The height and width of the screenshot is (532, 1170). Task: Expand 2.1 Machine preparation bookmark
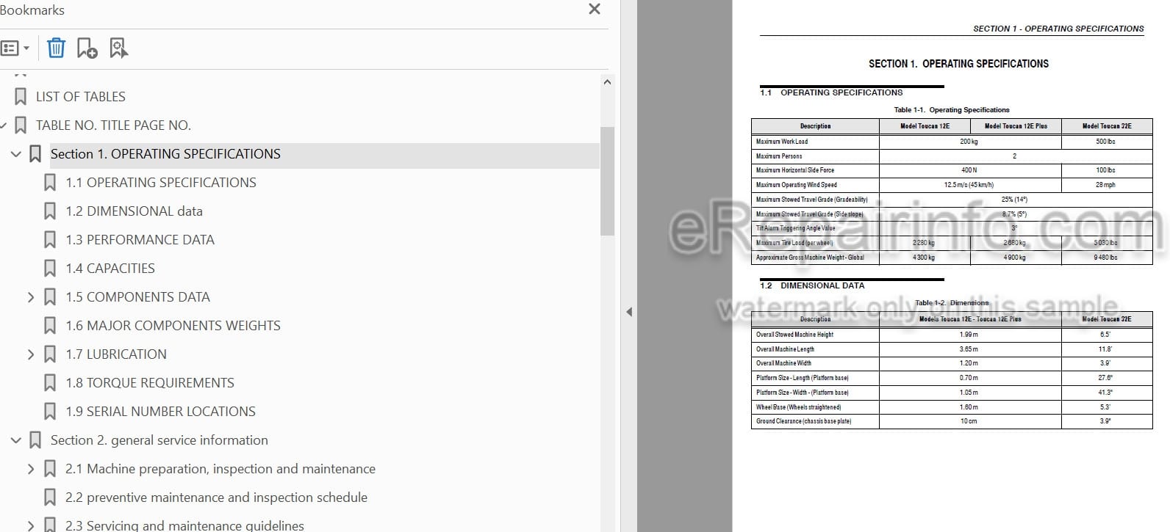[x=31, y=469]
